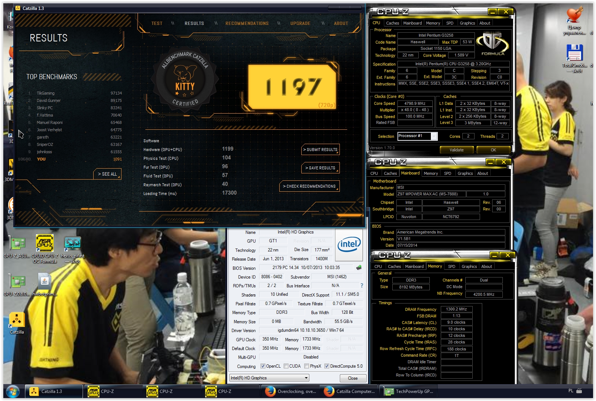The height and width of the screenshot is (401, 596).
Task: Click the YOU 1091 ranking row
Action: point(70,159)
